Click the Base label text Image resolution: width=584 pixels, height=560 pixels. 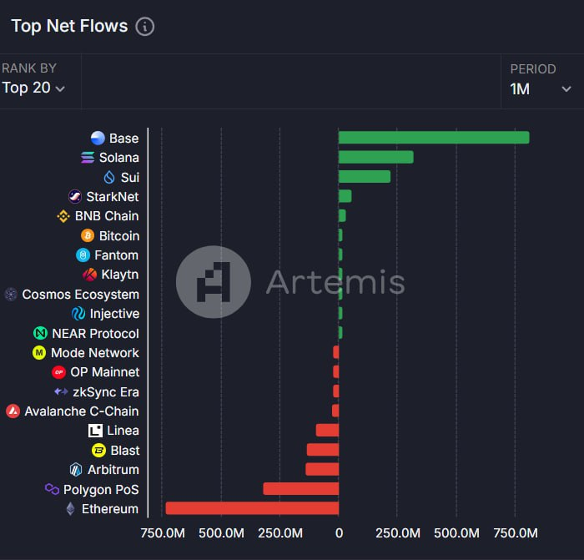click(x=124, y=139)
